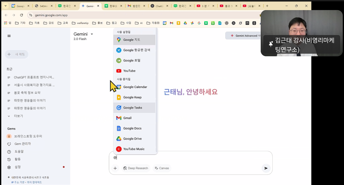
Task: Reload the page in Chrome
Action: click(x=21, y=15)
